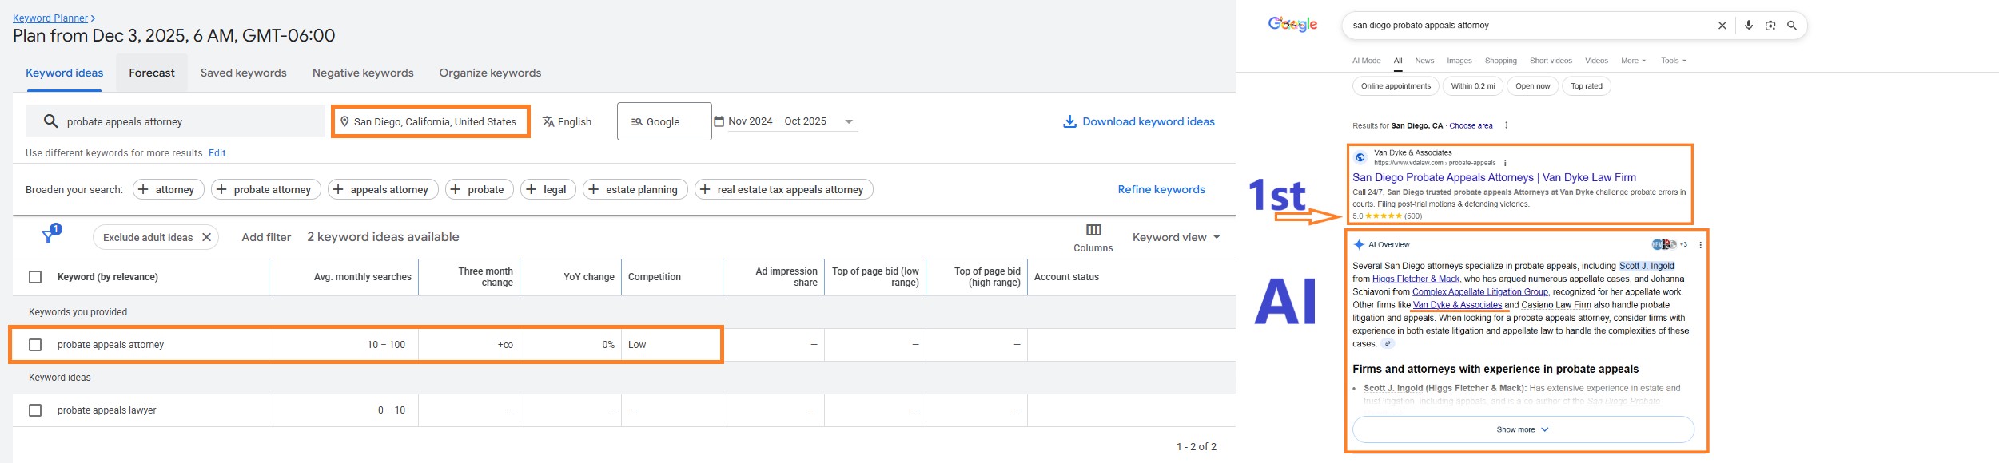Click the Google voice search microphone

tap(1749, 26)
